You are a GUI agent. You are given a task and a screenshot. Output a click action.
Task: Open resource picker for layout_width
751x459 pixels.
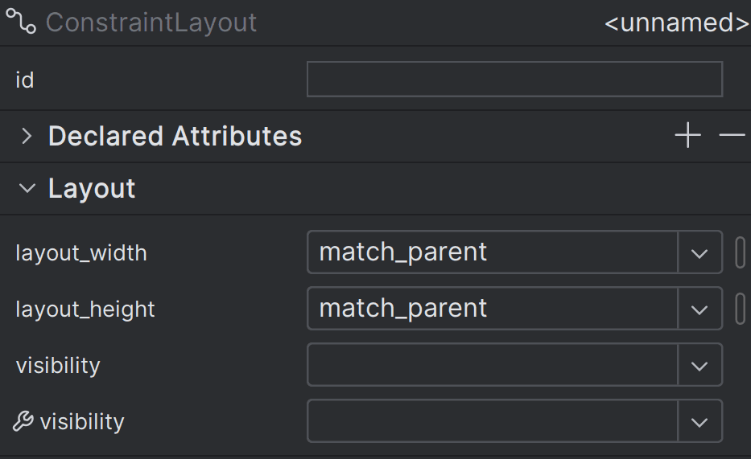740,252
